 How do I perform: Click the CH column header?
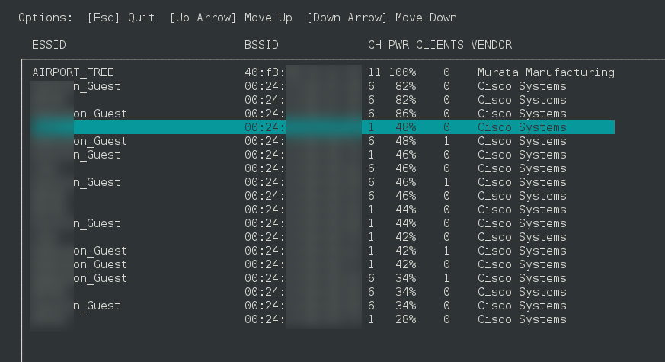pyautogui.click(x=375, y=45)
